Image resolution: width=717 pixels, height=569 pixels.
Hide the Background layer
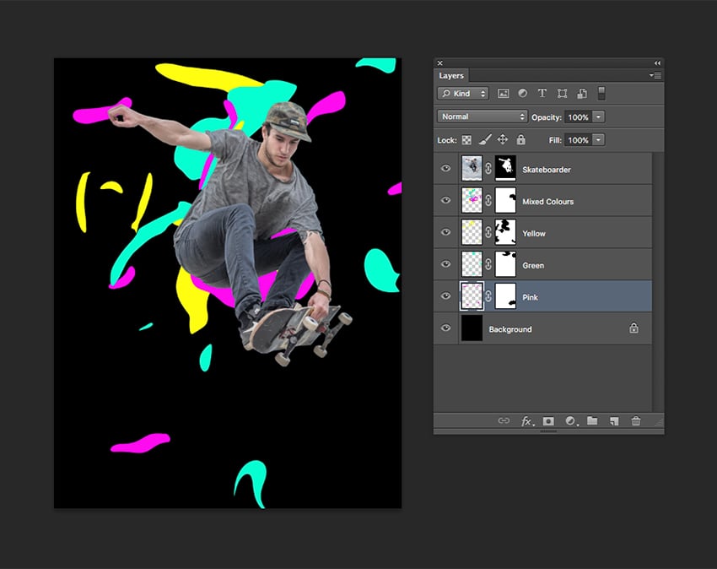445,328
